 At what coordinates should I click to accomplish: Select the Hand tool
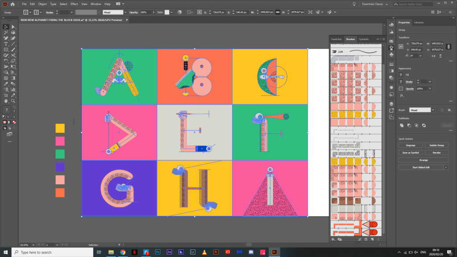(x=6, y=101)
